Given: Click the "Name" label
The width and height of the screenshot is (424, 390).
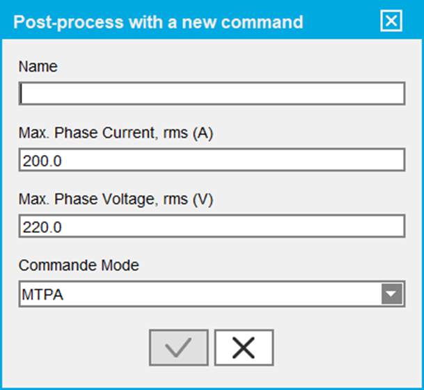Looking at the screenshot, I should click(x=38, y=67).
